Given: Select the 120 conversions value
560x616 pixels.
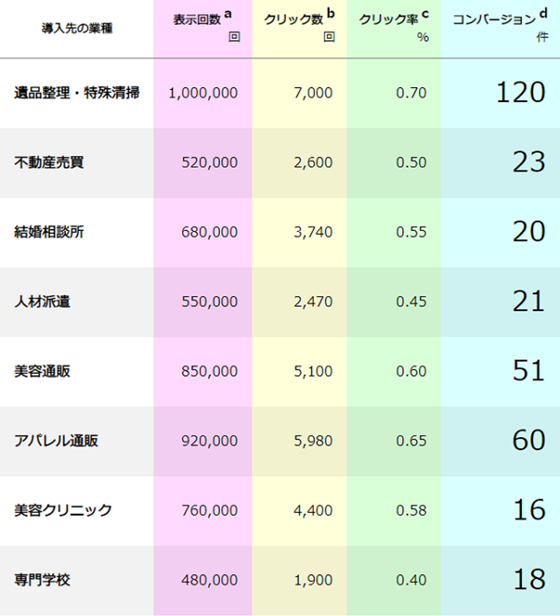Looking at the screenshot, I should pyautogui.click(x=520, y=92).
